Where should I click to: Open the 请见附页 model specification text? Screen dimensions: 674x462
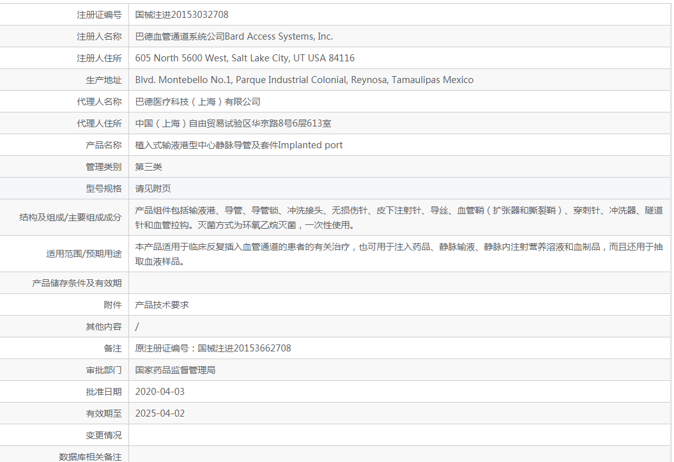[153, 189]
